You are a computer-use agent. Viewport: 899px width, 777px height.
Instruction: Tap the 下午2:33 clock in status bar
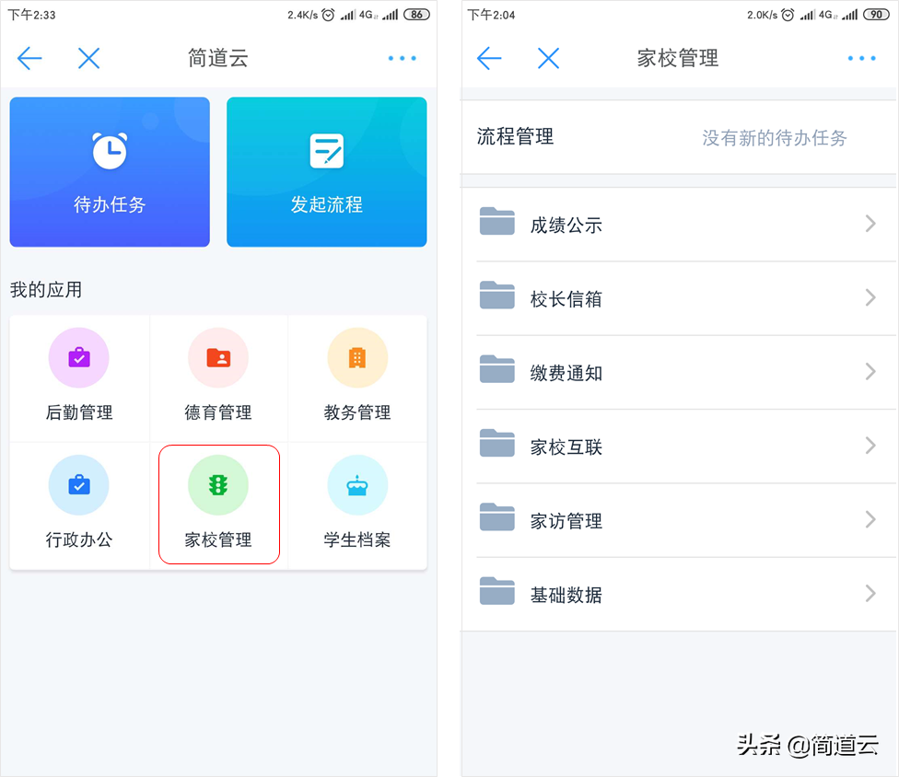[x=32, y=15]
